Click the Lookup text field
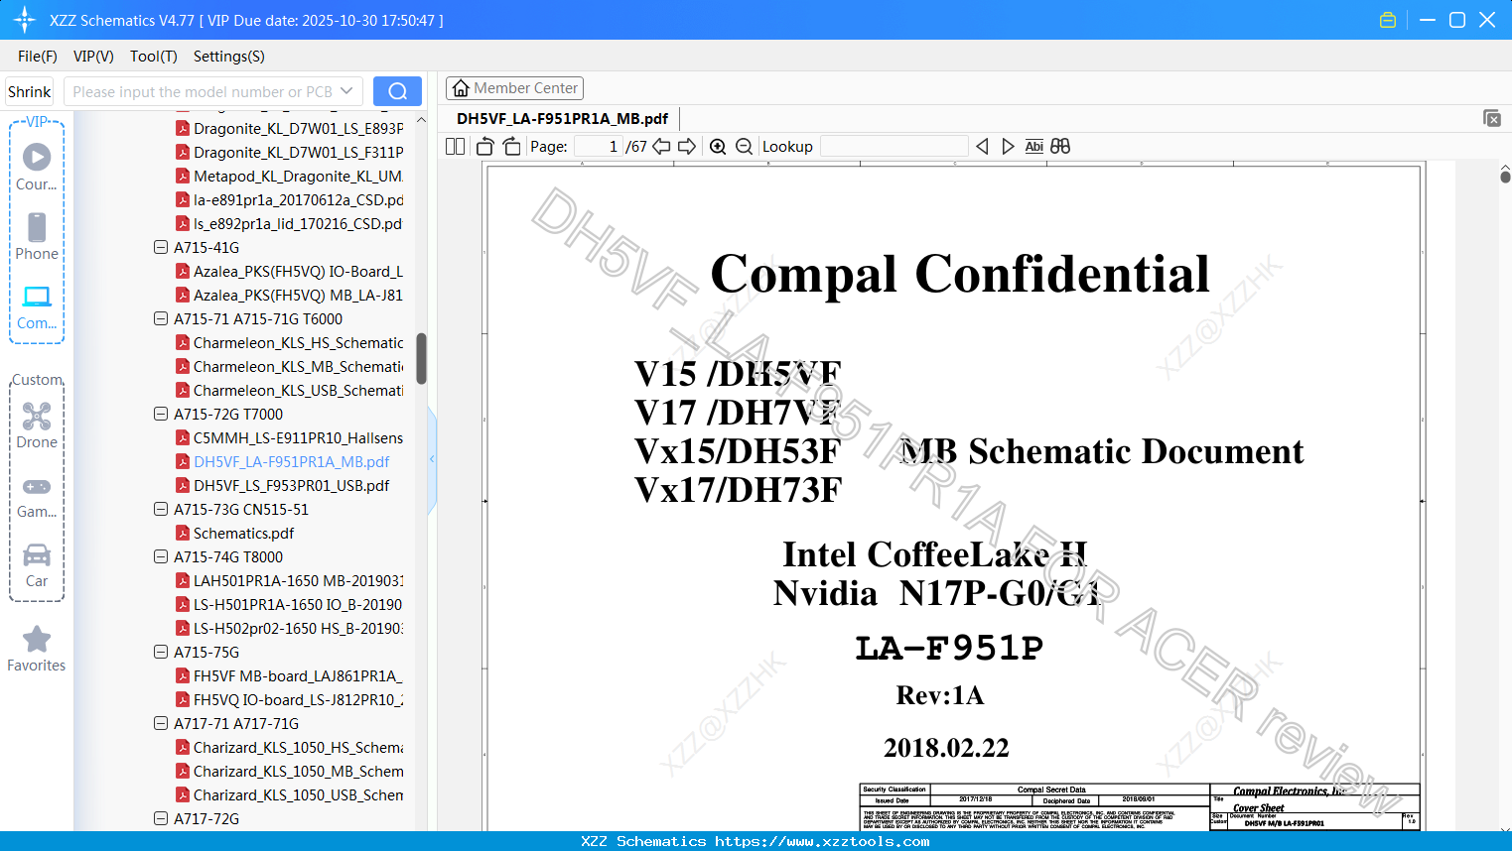The image size is (1512, 851). (894, 147)
